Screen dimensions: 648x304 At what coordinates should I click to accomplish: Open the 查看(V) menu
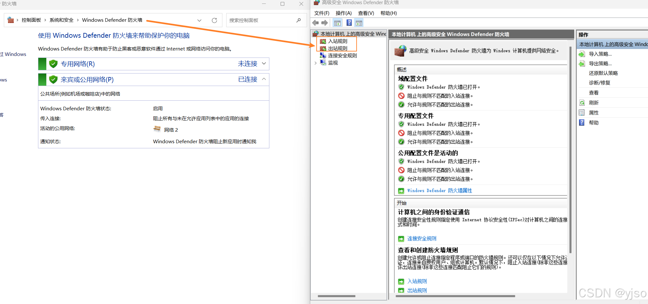click(366, 13)
